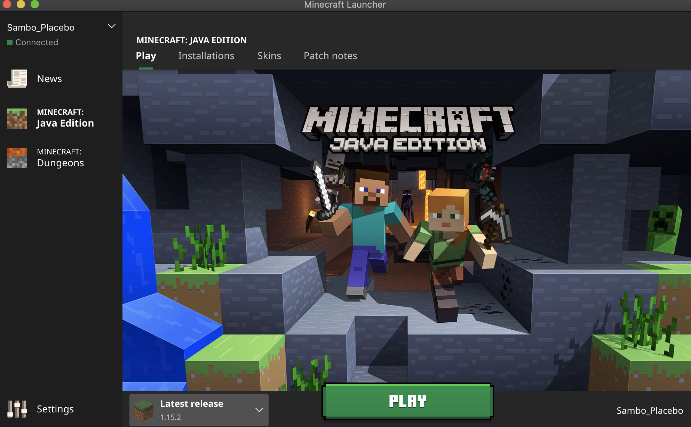The width and height of the screenshot is (691, 427).
Task: Open the Skins tab
Action: pos(269,56)
